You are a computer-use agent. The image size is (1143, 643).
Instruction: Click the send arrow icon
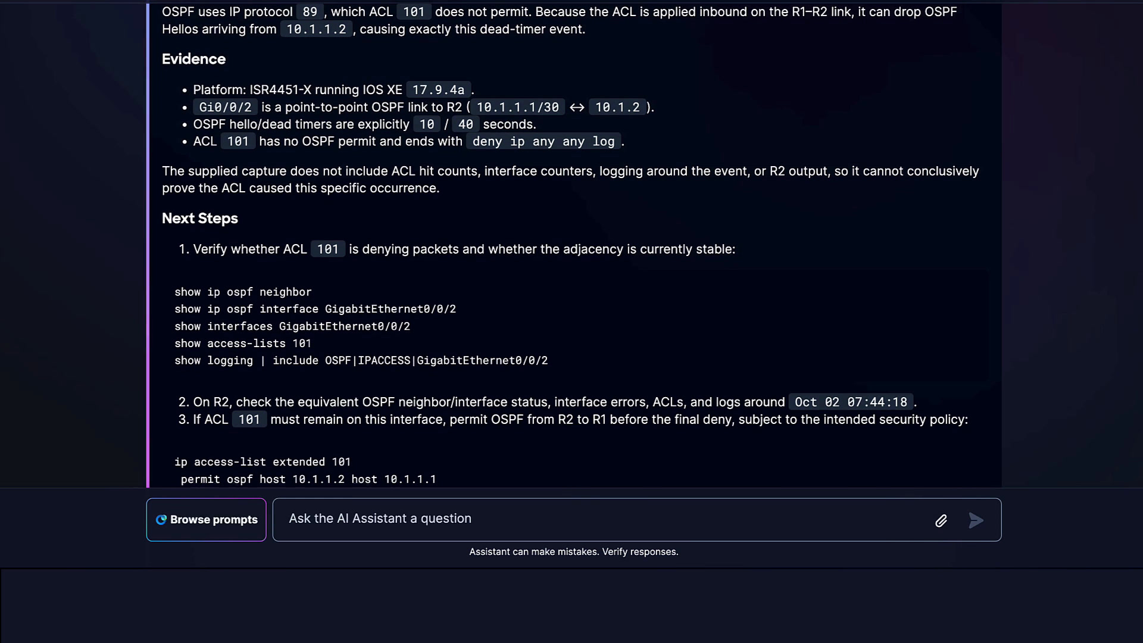point(976,521)
